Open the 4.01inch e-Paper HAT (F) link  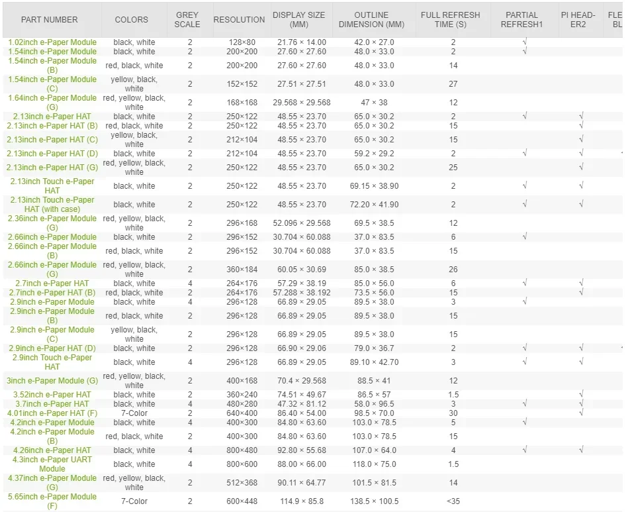(52, 413)
